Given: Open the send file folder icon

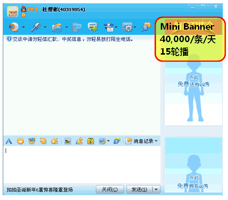Looking at the screenshot, I should [57, 27].
